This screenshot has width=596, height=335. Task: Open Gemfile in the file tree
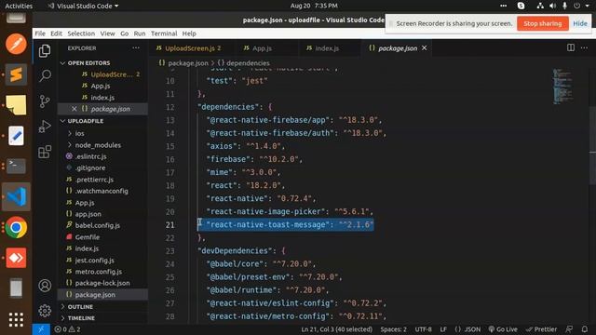tap(87, 237)
